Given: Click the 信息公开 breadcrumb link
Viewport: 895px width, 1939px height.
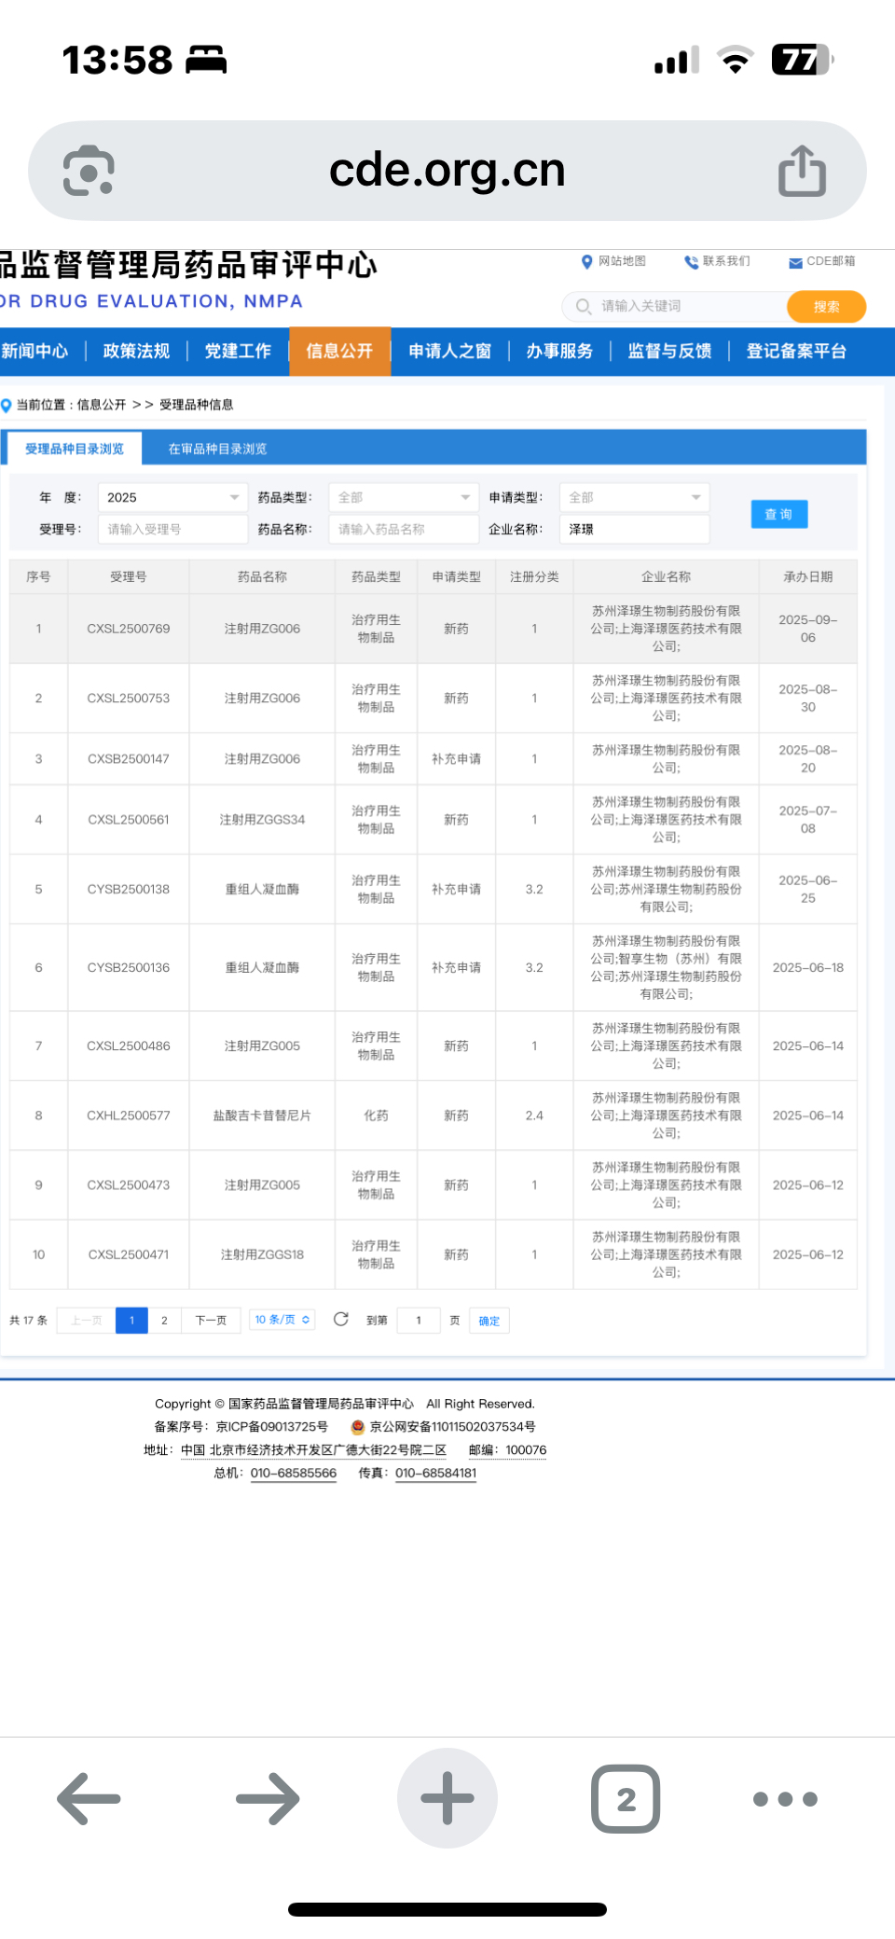Looking at the screenshot, I should click(102, 405).
